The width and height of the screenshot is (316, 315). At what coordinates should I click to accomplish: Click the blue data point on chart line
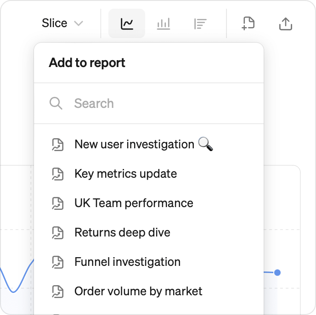tap(277, 272)
